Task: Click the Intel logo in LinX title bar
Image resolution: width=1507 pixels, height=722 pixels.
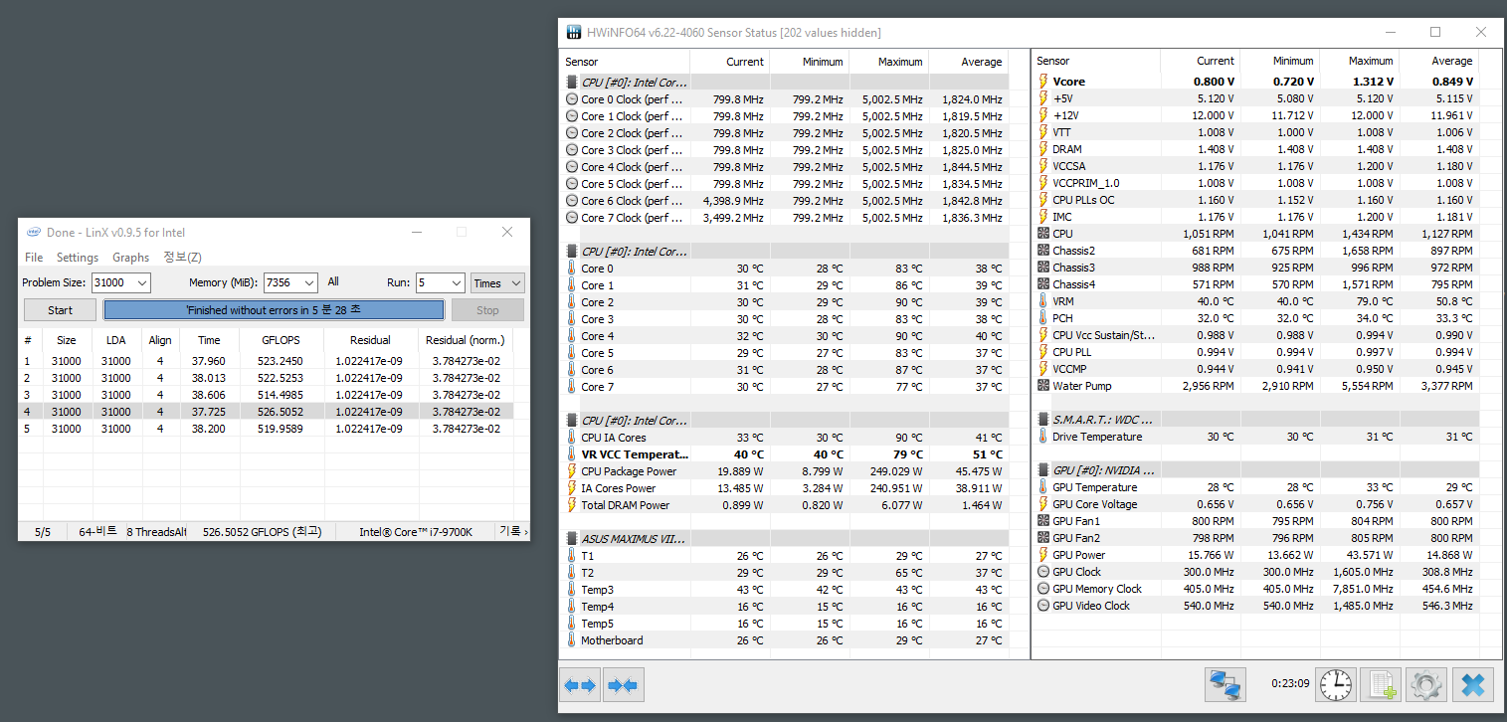Action: pyautogui.click(x=34, y=233)
